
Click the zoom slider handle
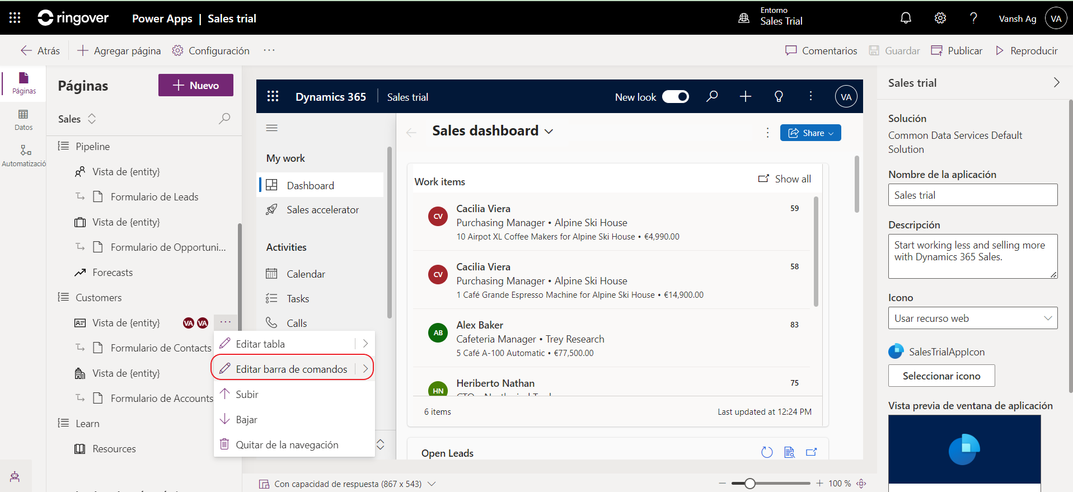click(x=750, y=483)
